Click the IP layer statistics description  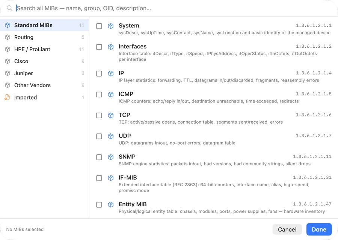pos(219,80)
